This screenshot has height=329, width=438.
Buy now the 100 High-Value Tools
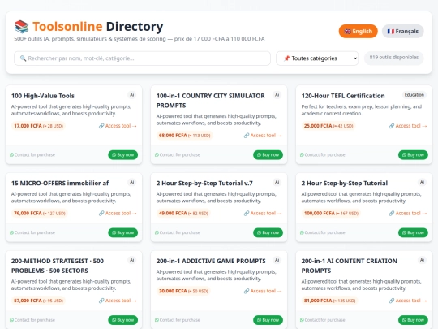(123, 154)
